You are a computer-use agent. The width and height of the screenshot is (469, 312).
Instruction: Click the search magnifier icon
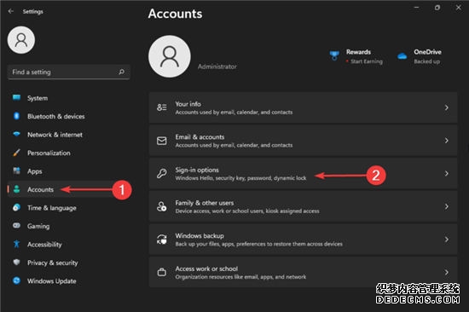(121, 72)
